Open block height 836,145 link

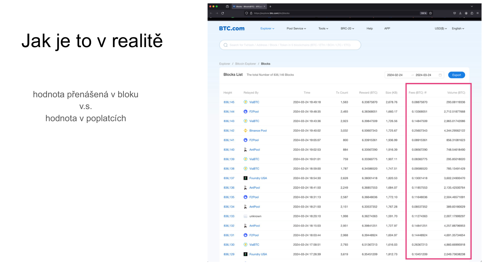pyautogui.click(x=229, y=102)
